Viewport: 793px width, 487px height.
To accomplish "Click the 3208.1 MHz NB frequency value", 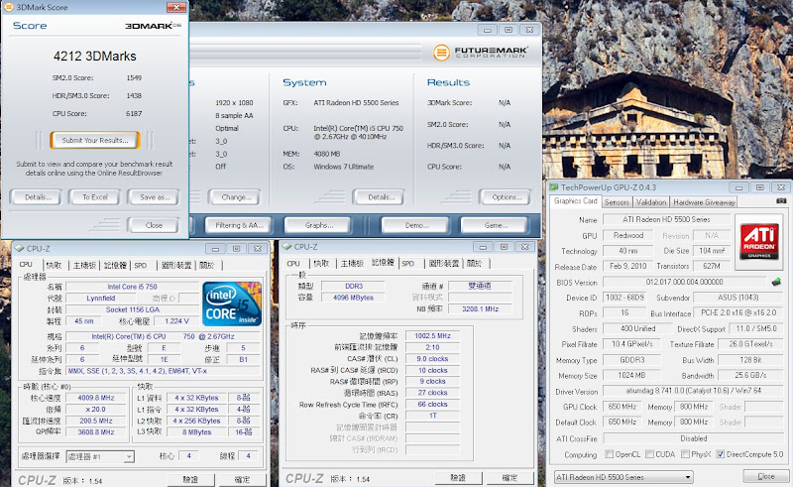I will click(480, 308).
